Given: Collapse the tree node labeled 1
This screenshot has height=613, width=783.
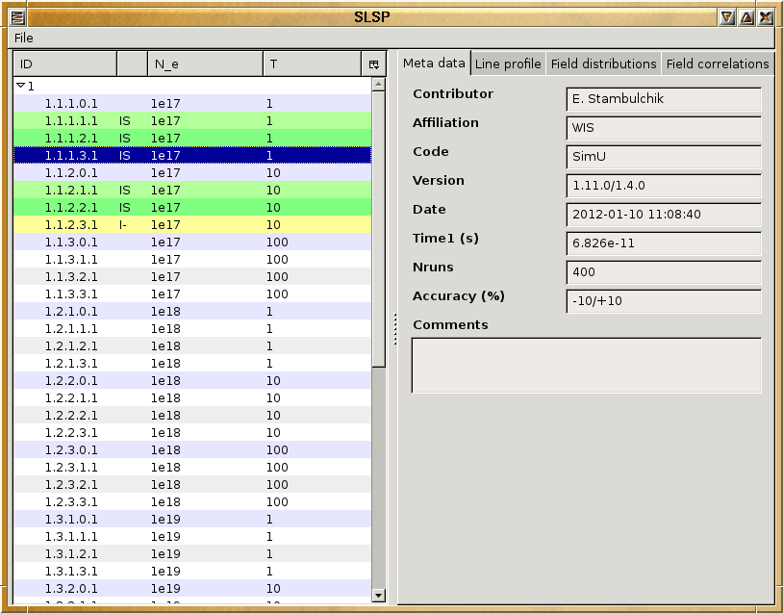Looking at the screenshot, I should (x=21, y=86).
